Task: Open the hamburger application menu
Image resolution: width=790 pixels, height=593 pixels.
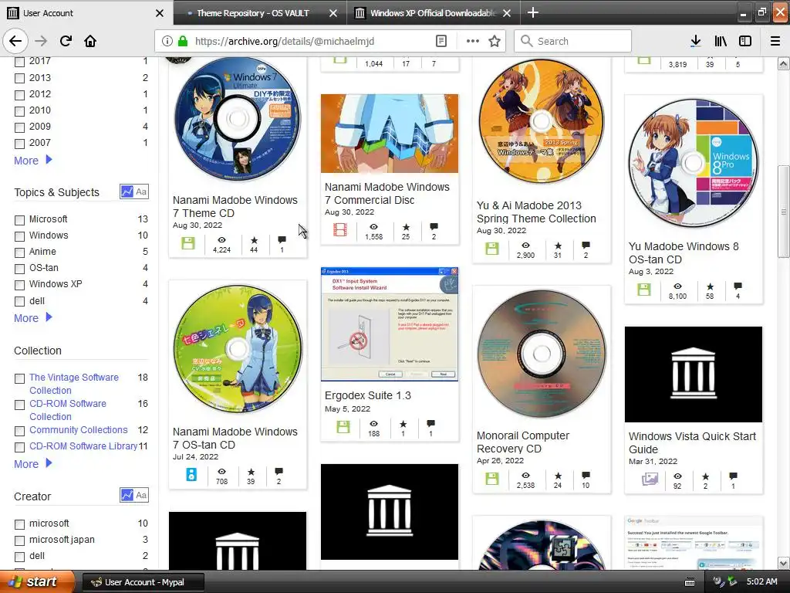Action: (775, 42)
